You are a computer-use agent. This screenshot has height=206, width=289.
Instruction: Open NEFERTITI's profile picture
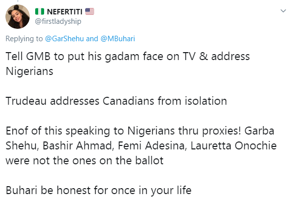(x=17, y=16)
